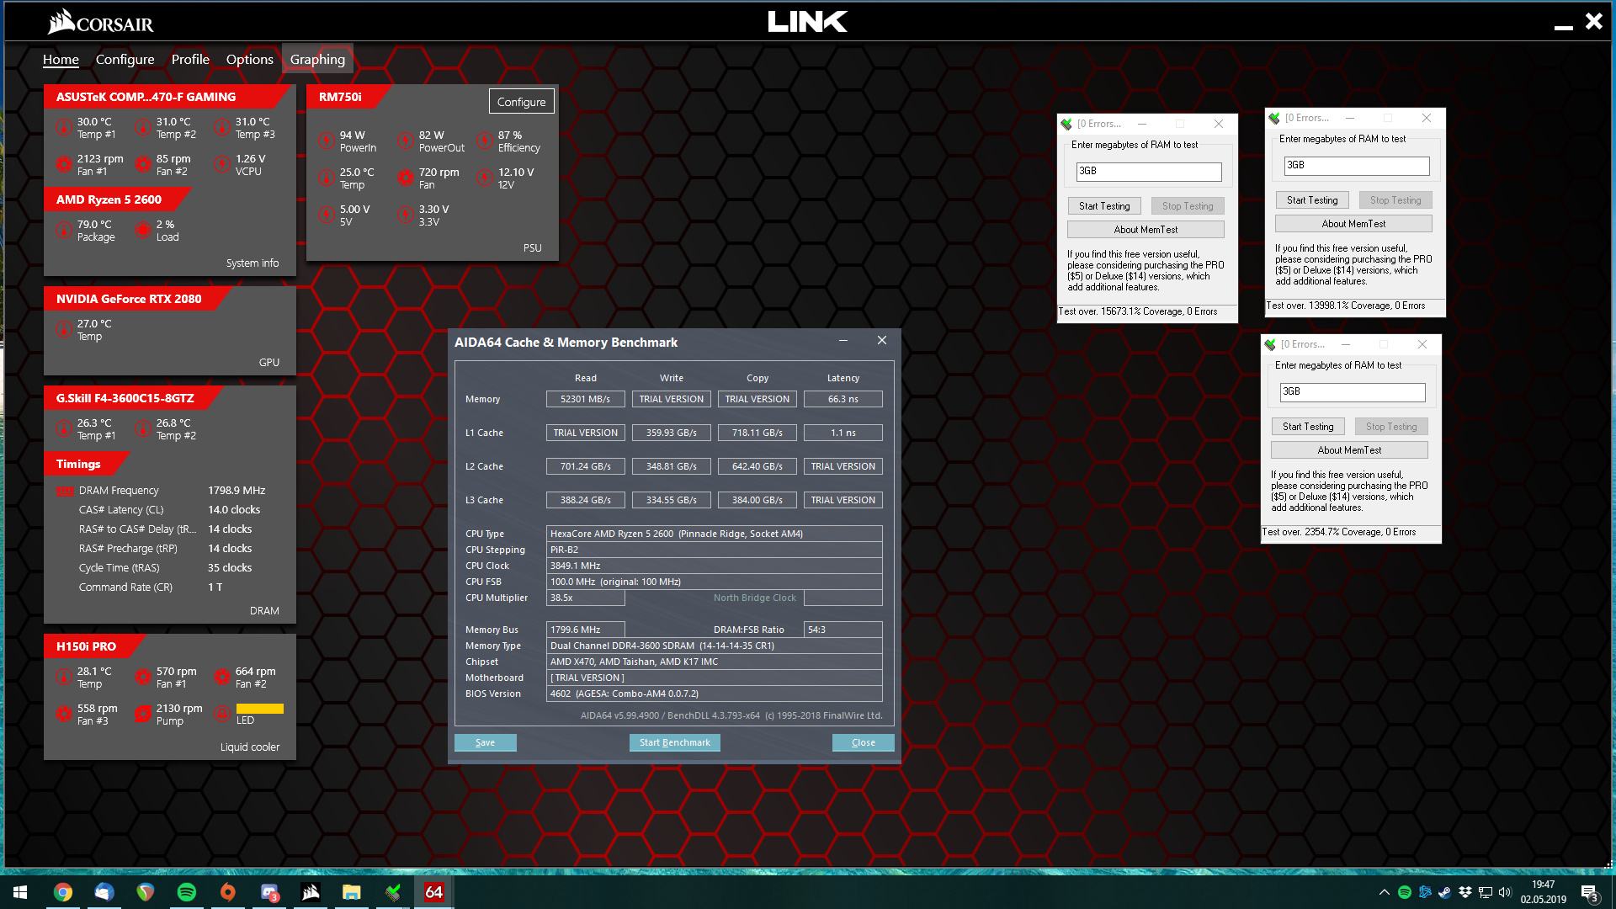Open the Options menu tab
1616x909 pixels.
point(249,60)
